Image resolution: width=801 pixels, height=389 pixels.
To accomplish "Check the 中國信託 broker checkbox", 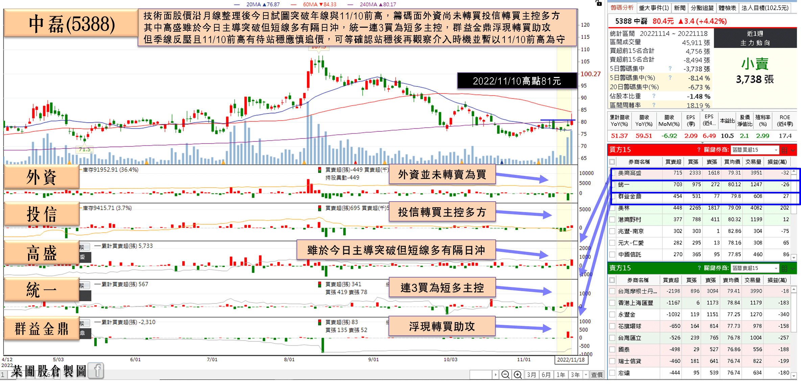I will (612, 255).
